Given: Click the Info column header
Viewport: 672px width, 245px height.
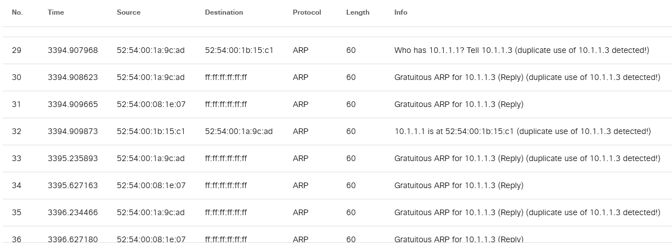Looking at the screenshot, I should click(400, 12).
